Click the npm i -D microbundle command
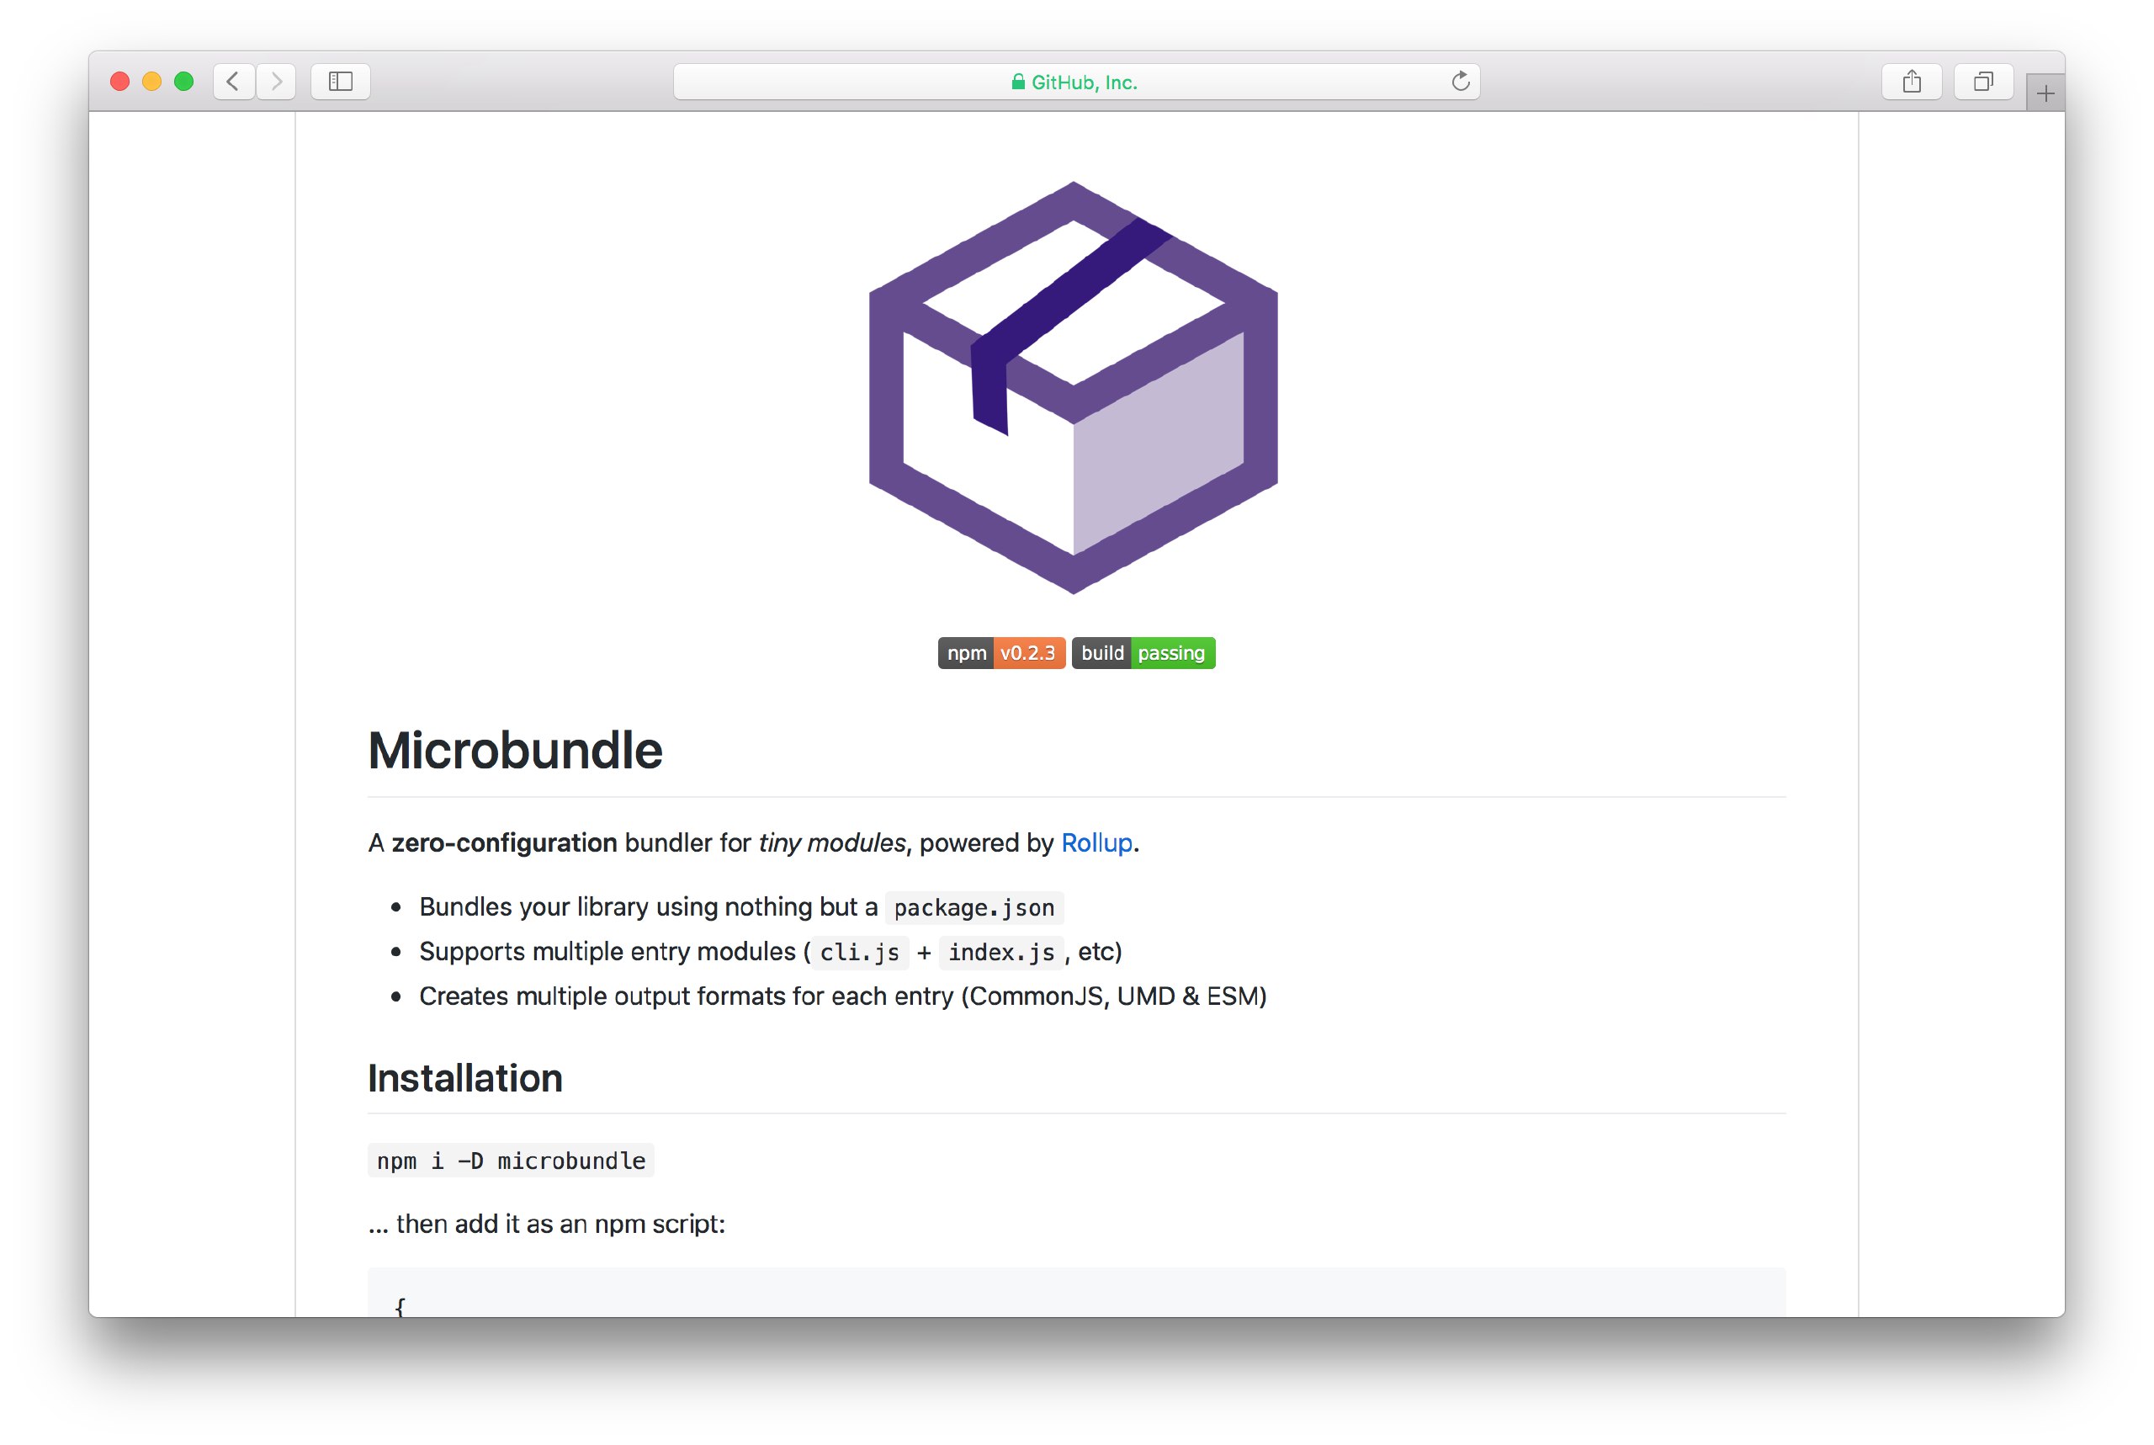Screen dimensions: 2154x1445 pos(512,1161)
